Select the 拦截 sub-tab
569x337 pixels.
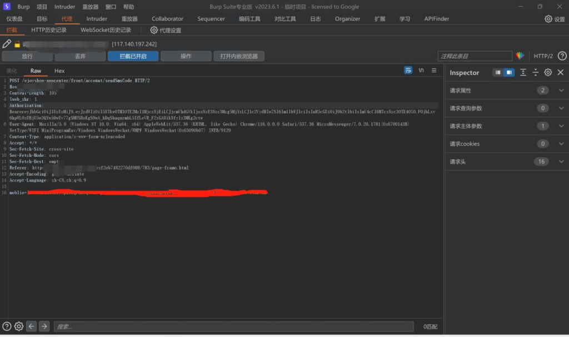(12, 30)
